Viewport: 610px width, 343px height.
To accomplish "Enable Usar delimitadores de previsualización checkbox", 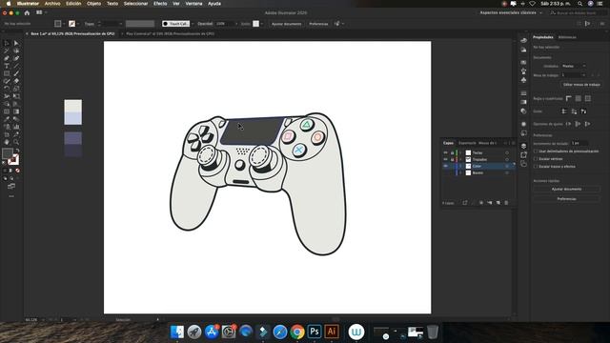I will point(536,151).
